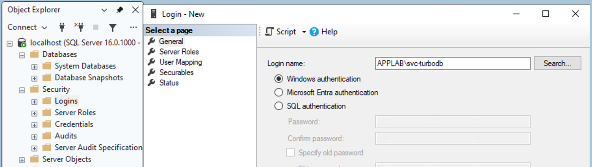
Task: Select System Databases in the tree
Action: pyautogui.click(x=85, y=66)
